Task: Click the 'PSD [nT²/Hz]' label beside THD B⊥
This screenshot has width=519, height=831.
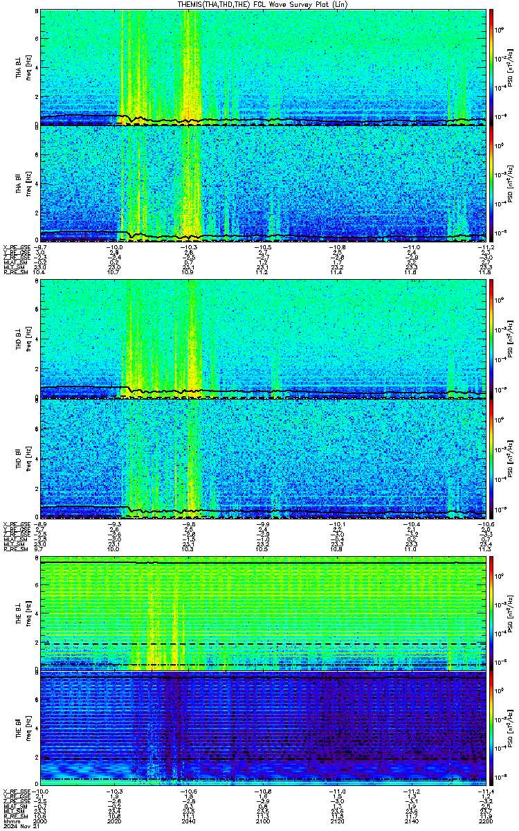Action: click(x=509, y=339)
